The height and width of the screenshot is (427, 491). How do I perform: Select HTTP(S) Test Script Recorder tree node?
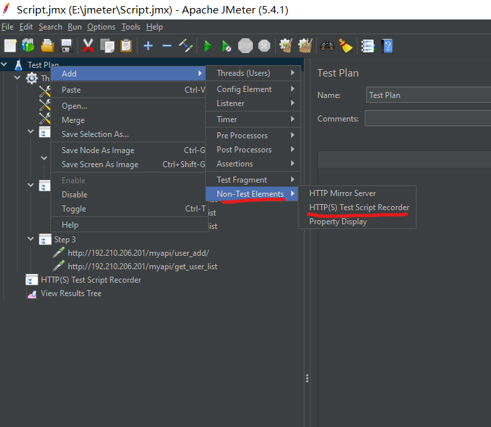tap(91, 280)
